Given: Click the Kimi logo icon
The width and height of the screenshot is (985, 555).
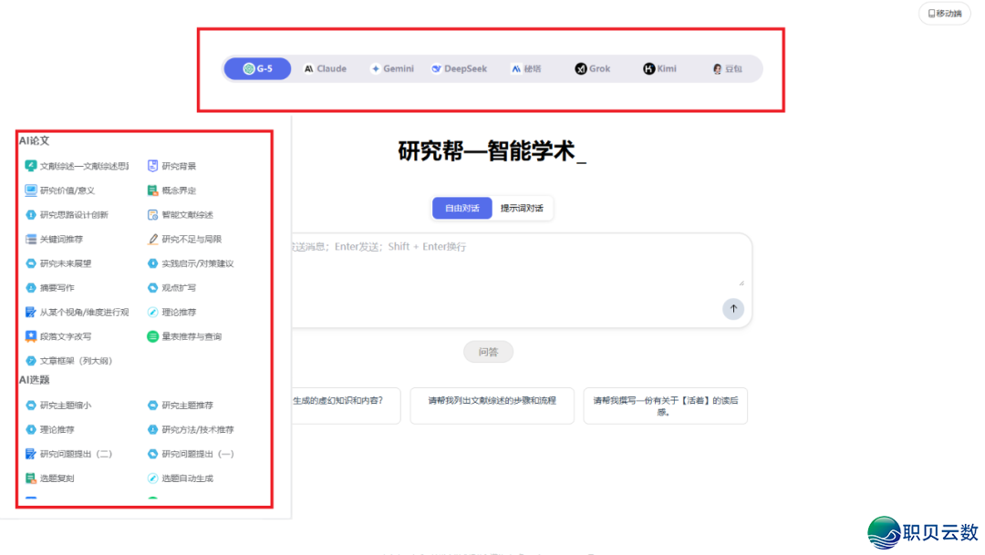Looking at the screenshot, I should point(649,68).
